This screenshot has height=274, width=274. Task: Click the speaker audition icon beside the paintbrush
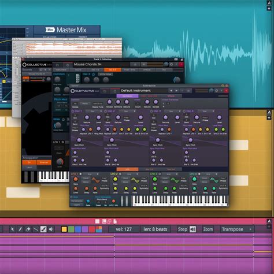[x=51, y=229]
